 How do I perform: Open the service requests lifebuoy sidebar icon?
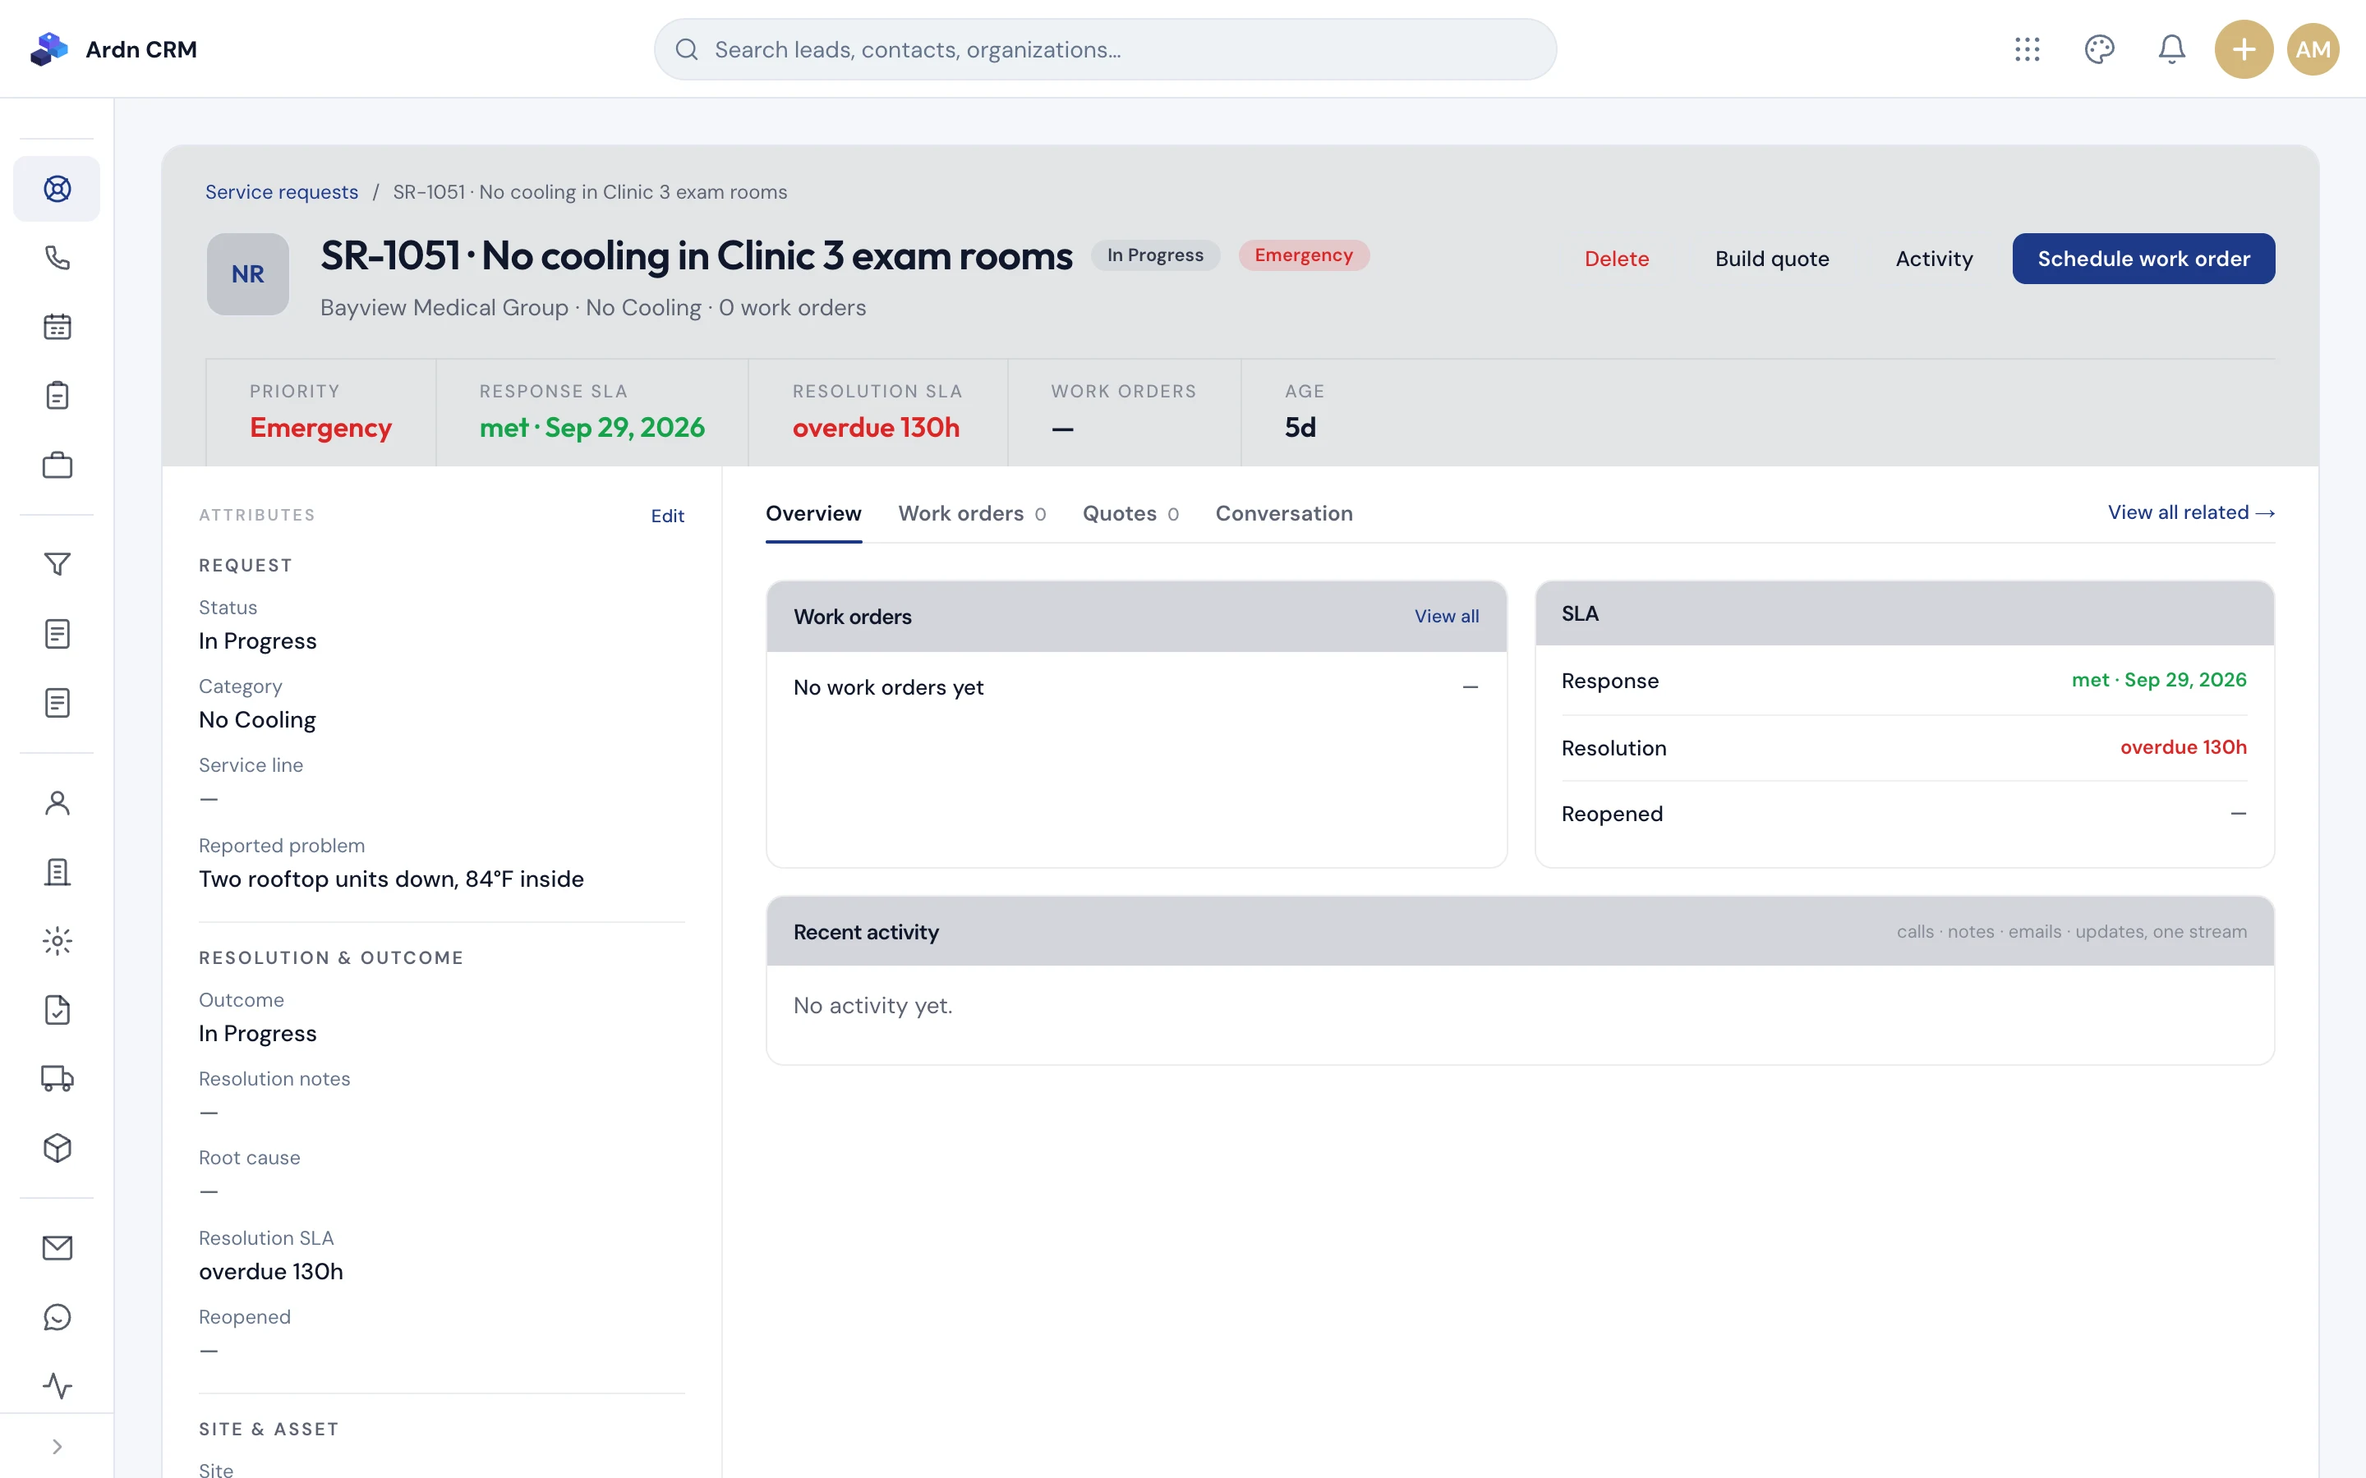click(x=57, y=189)
